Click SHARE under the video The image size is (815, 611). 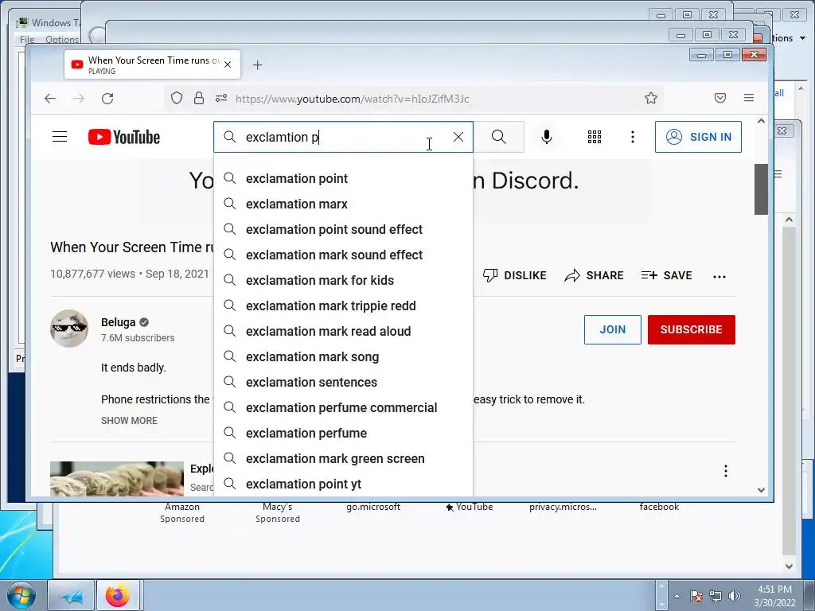pyautogui.click(x=594, y=275)
